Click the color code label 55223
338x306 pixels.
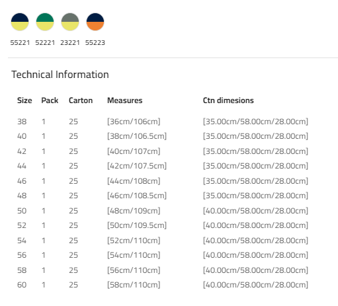click(95, 42)
